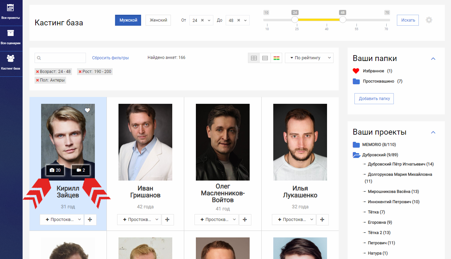Switch to grid card view

(254, 58)
